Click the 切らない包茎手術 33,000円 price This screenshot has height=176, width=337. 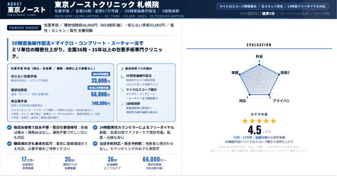pos(100,80)
